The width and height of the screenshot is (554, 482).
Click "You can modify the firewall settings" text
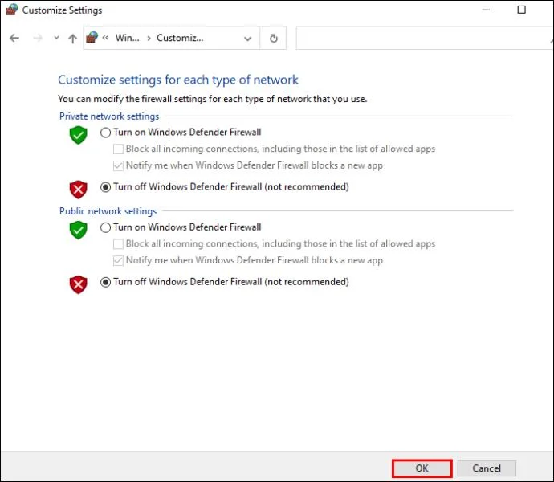[212, 99]
